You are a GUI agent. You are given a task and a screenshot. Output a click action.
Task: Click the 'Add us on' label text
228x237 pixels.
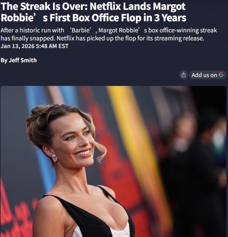pyautogui.click(x=204, y=75)
